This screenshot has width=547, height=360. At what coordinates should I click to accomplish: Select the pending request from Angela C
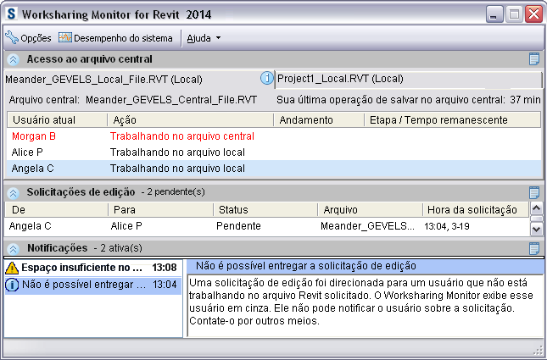click(267, 226)
